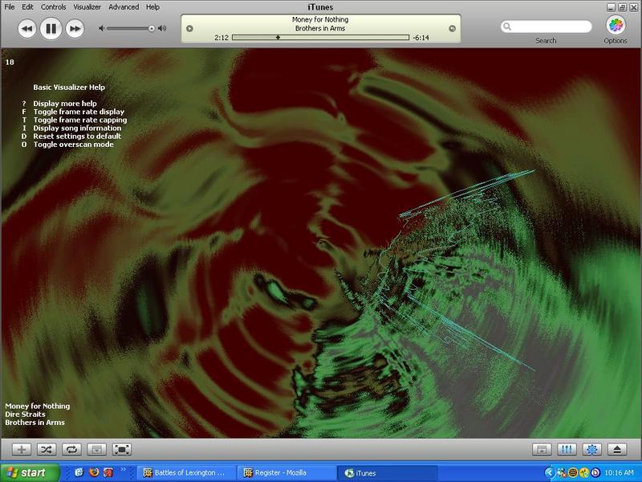The height and width of the screenshot is (482, 642).
Task: Open the Visualizer menu
Action: 87,6
